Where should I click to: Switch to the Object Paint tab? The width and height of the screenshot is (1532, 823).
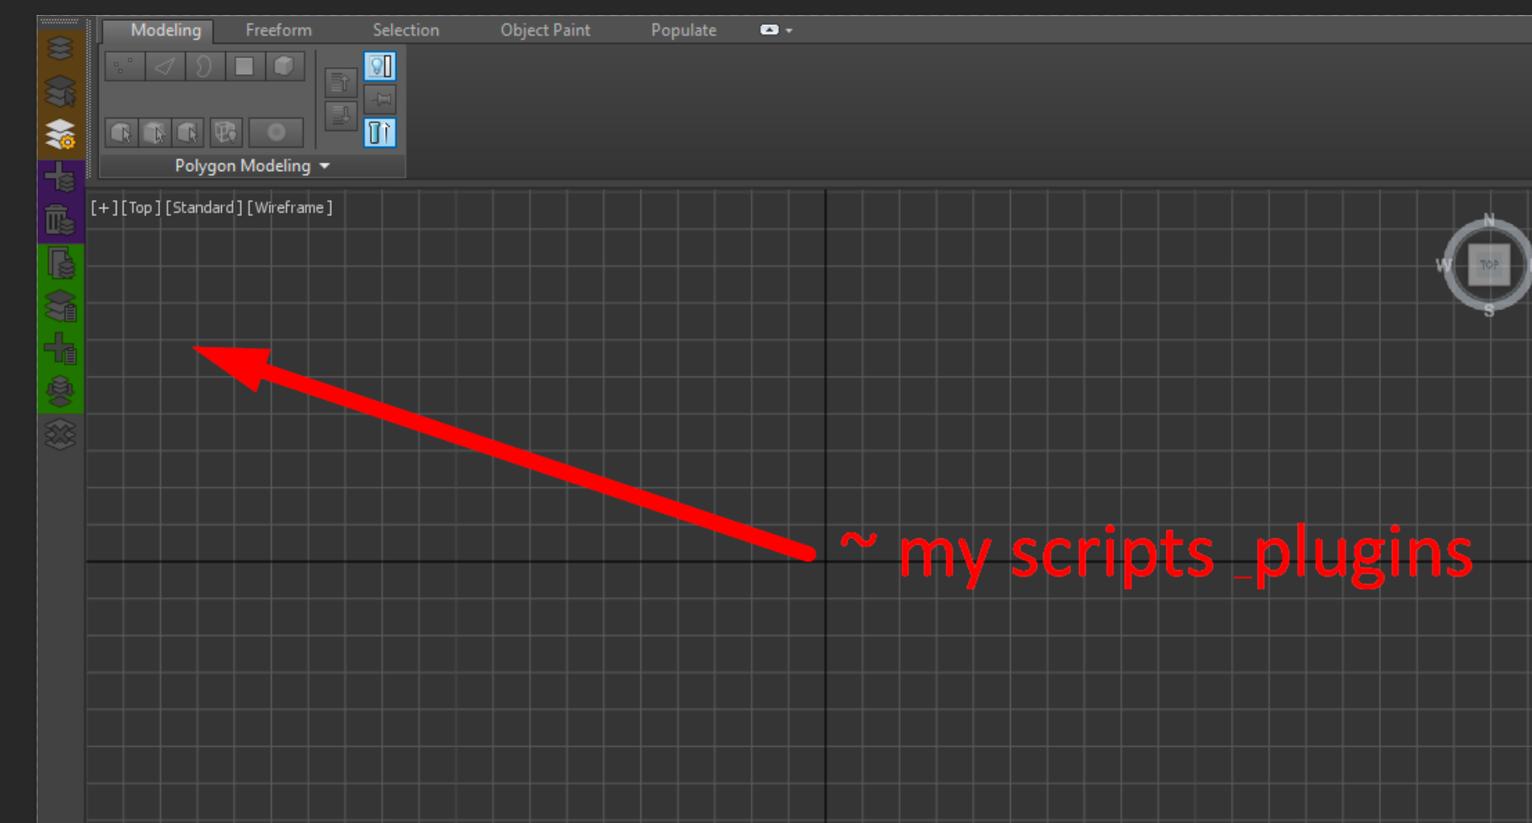(545, 30)
